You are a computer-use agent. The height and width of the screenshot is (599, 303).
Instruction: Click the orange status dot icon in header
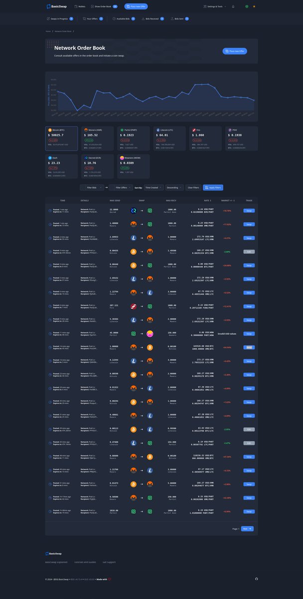254,6
